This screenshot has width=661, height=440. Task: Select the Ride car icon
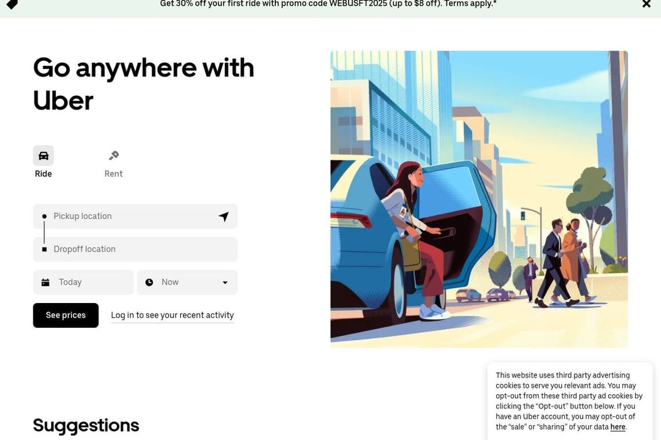tap(44, 156)
